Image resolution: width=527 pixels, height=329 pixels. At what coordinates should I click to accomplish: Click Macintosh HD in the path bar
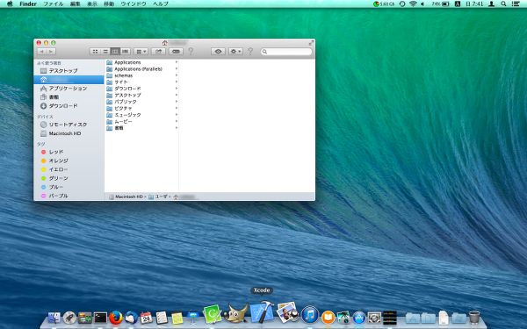pyautogui.click(x=126, y=197)
